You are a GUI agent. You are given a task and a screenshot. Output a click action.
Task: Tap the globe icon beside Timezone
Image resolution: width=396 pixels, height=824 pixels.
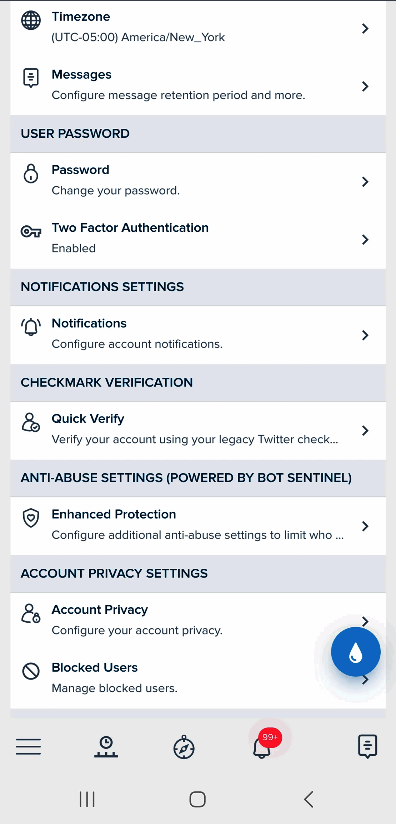click(x=31, y=20)
